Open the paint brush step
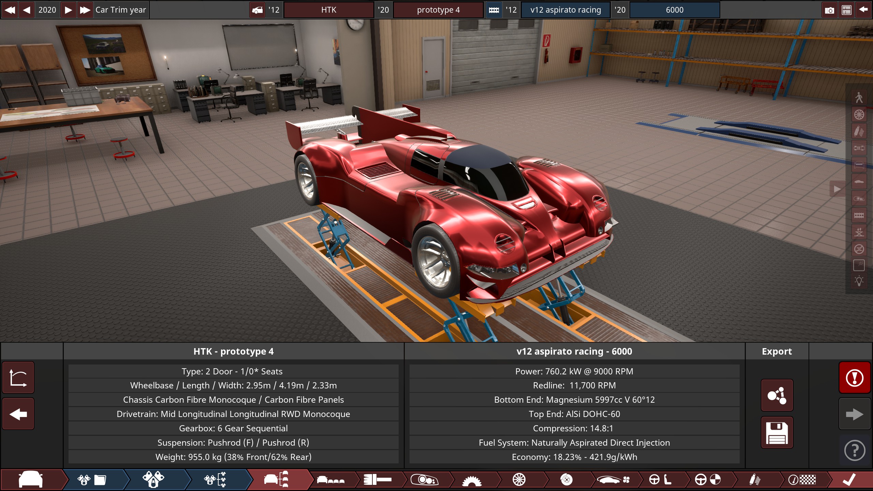The width and height of the screenshot is (873, 491). point(378,480)
